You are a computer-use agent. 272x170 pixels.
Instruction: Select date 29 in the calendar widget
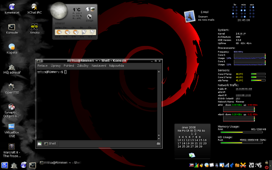tap(200, 147)
